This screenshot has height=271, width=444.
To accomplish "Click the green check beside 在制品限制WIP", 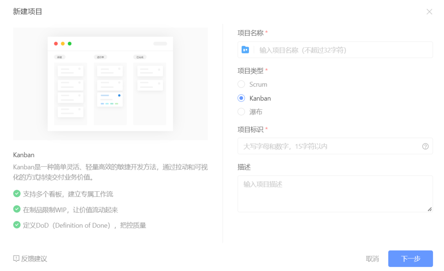I will point(17,209).
